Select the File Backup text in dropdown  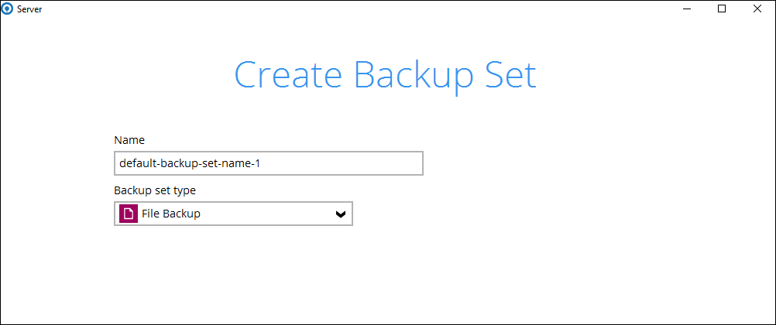[171, 214]
